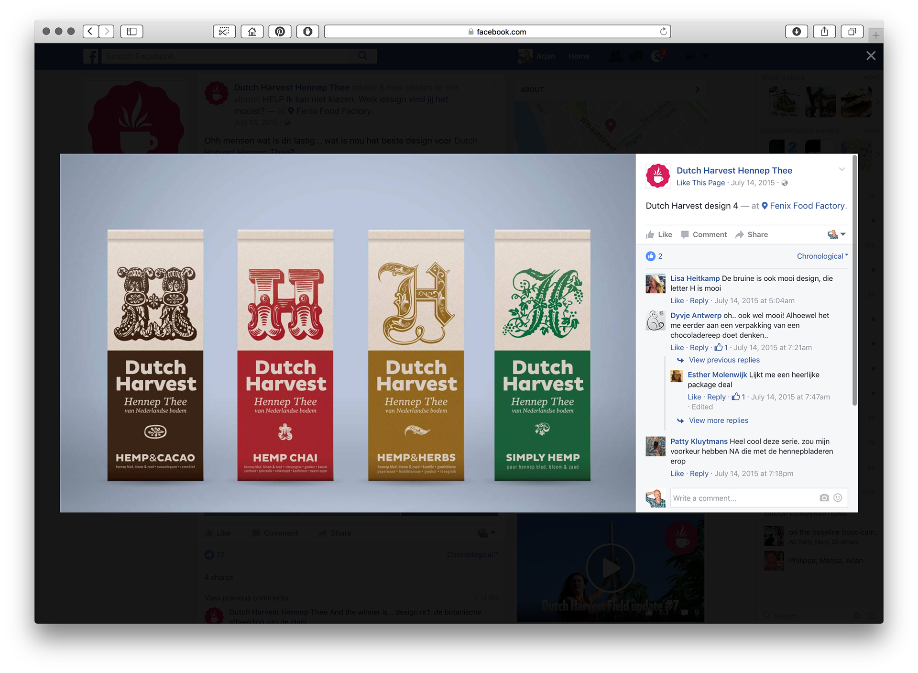View thumbs-up count on Esther Molenwijk's reply
Image resolution: width=918 pixels, height=673 pixels.
click(x=739, y=397)
